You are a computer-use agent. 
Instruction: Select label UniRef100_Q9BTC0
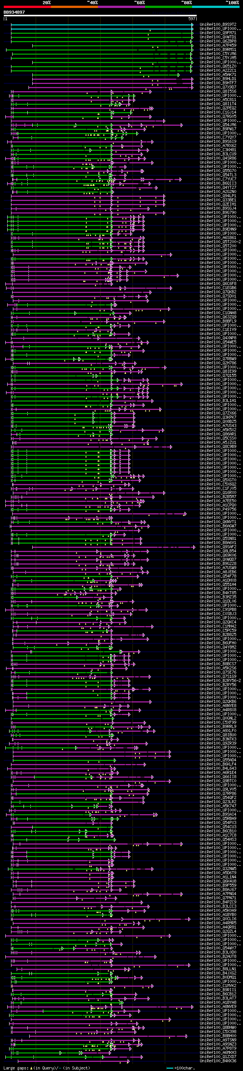point(218,781)
